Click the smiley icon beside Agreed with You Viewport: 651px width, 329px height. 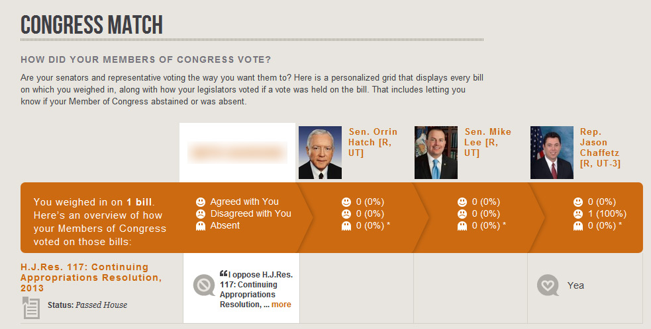click(201, 201)
